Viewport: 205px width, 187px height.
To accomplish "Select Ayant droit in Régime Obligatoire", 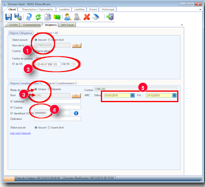I will pos(49,40).
